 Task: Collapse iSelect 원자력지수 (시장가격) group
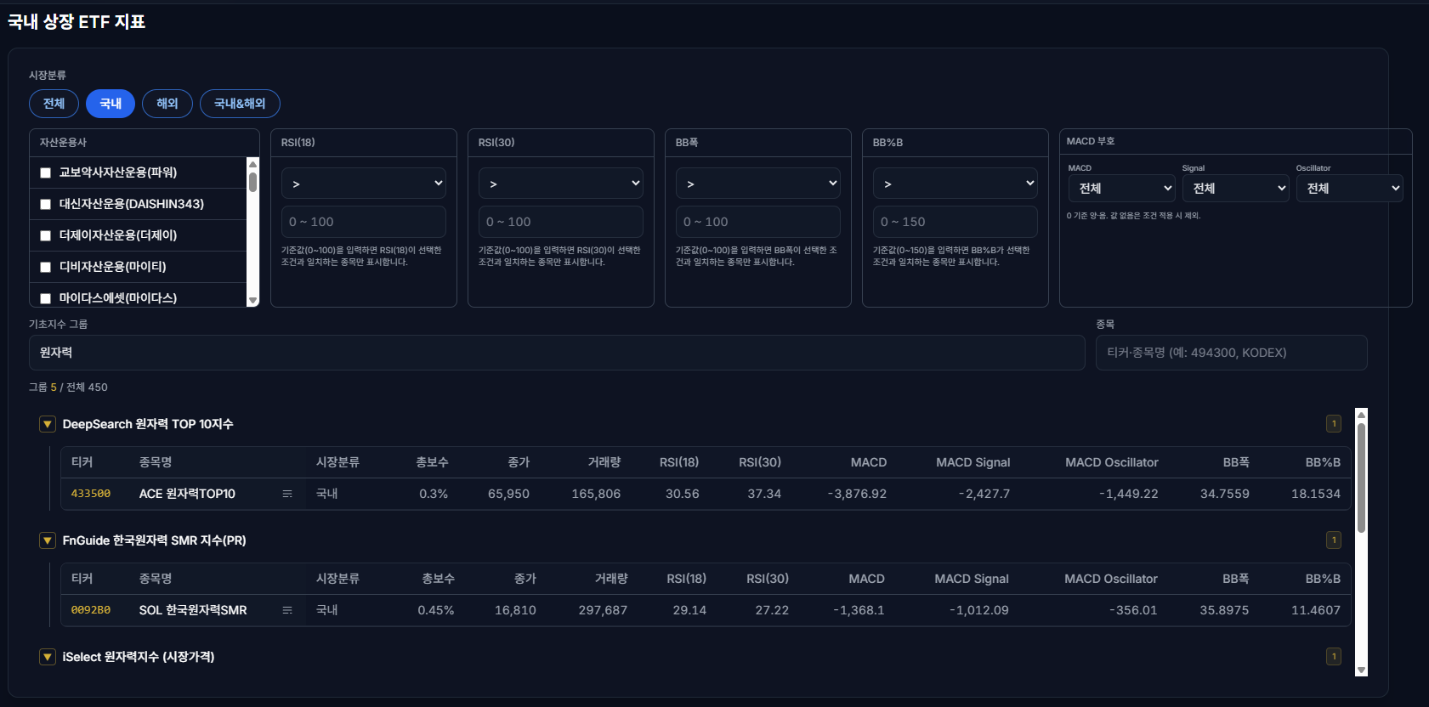(x=48, y=657)
